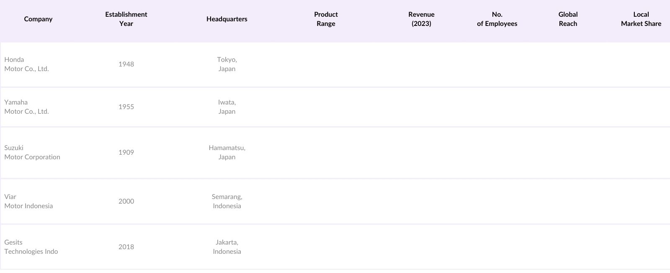
Task: Click the No. of Employees header
Action: click(497, 19)
